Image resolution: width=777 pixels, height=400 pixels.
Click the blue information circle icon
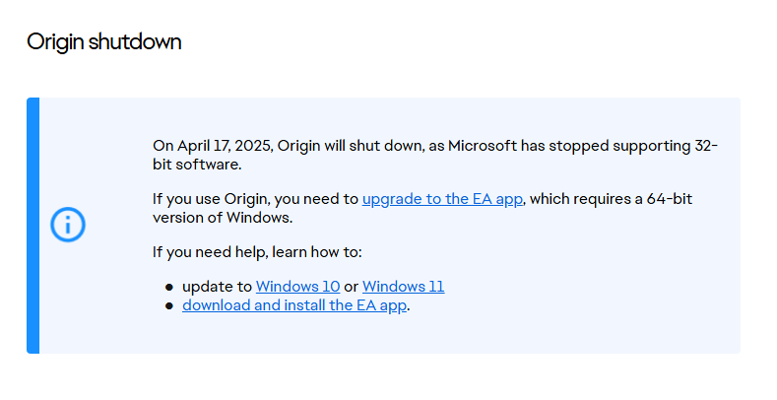pos(68,225)
